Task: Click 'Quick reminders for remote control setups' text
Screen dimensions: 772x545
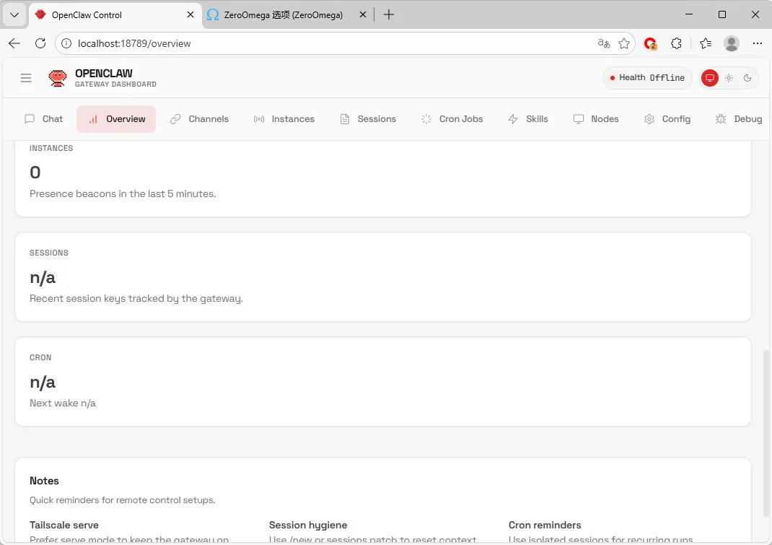Action: pos(123,500)
